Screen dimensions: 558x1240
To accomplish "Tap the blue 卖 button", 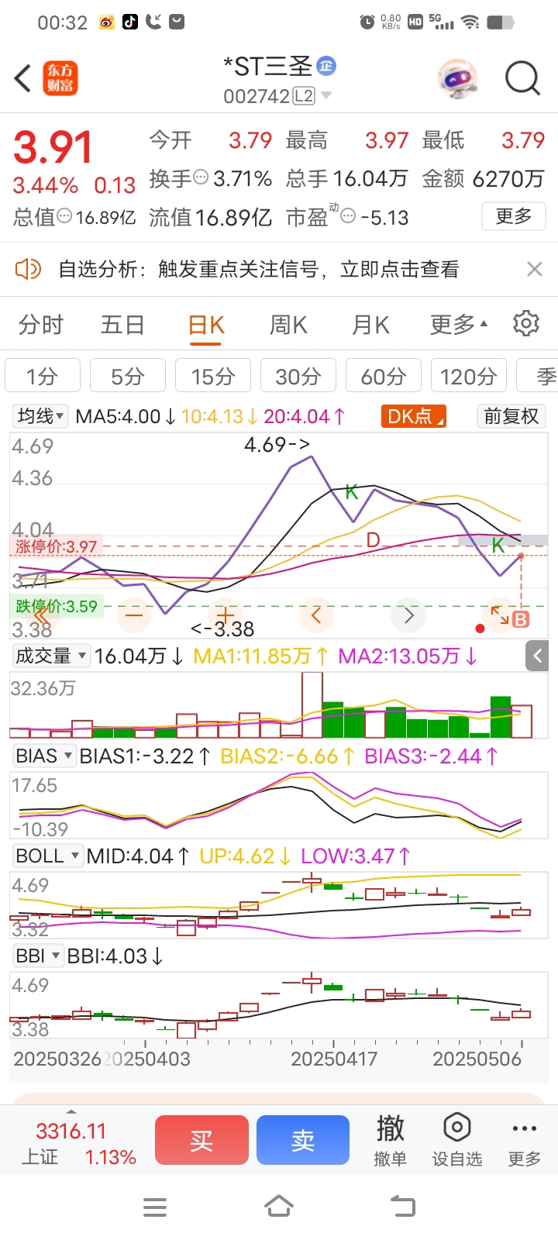I will (x=303, y=1140).
